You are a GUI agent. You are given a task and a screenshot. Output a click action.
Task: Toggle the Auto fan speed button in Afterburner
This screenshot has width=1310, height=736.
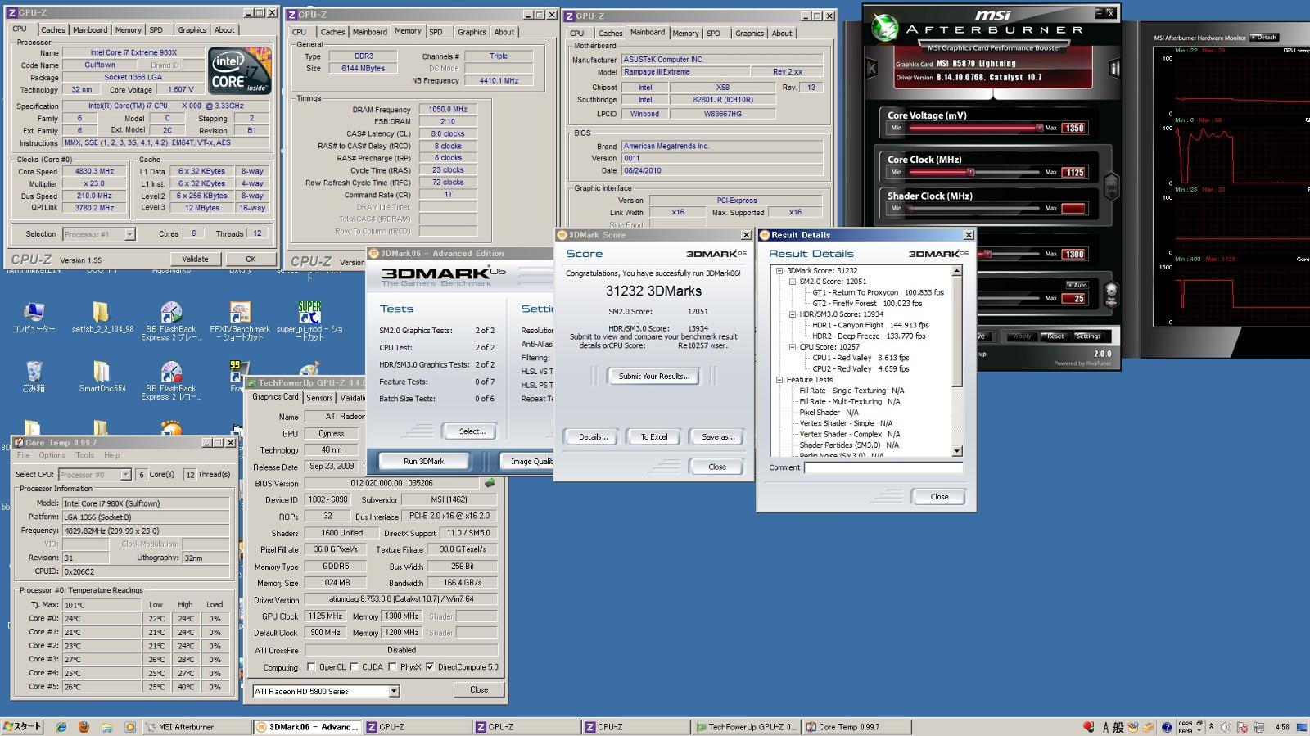1077,285
